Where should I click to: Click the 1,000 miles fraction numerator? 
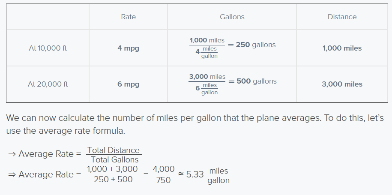point(207,40)
